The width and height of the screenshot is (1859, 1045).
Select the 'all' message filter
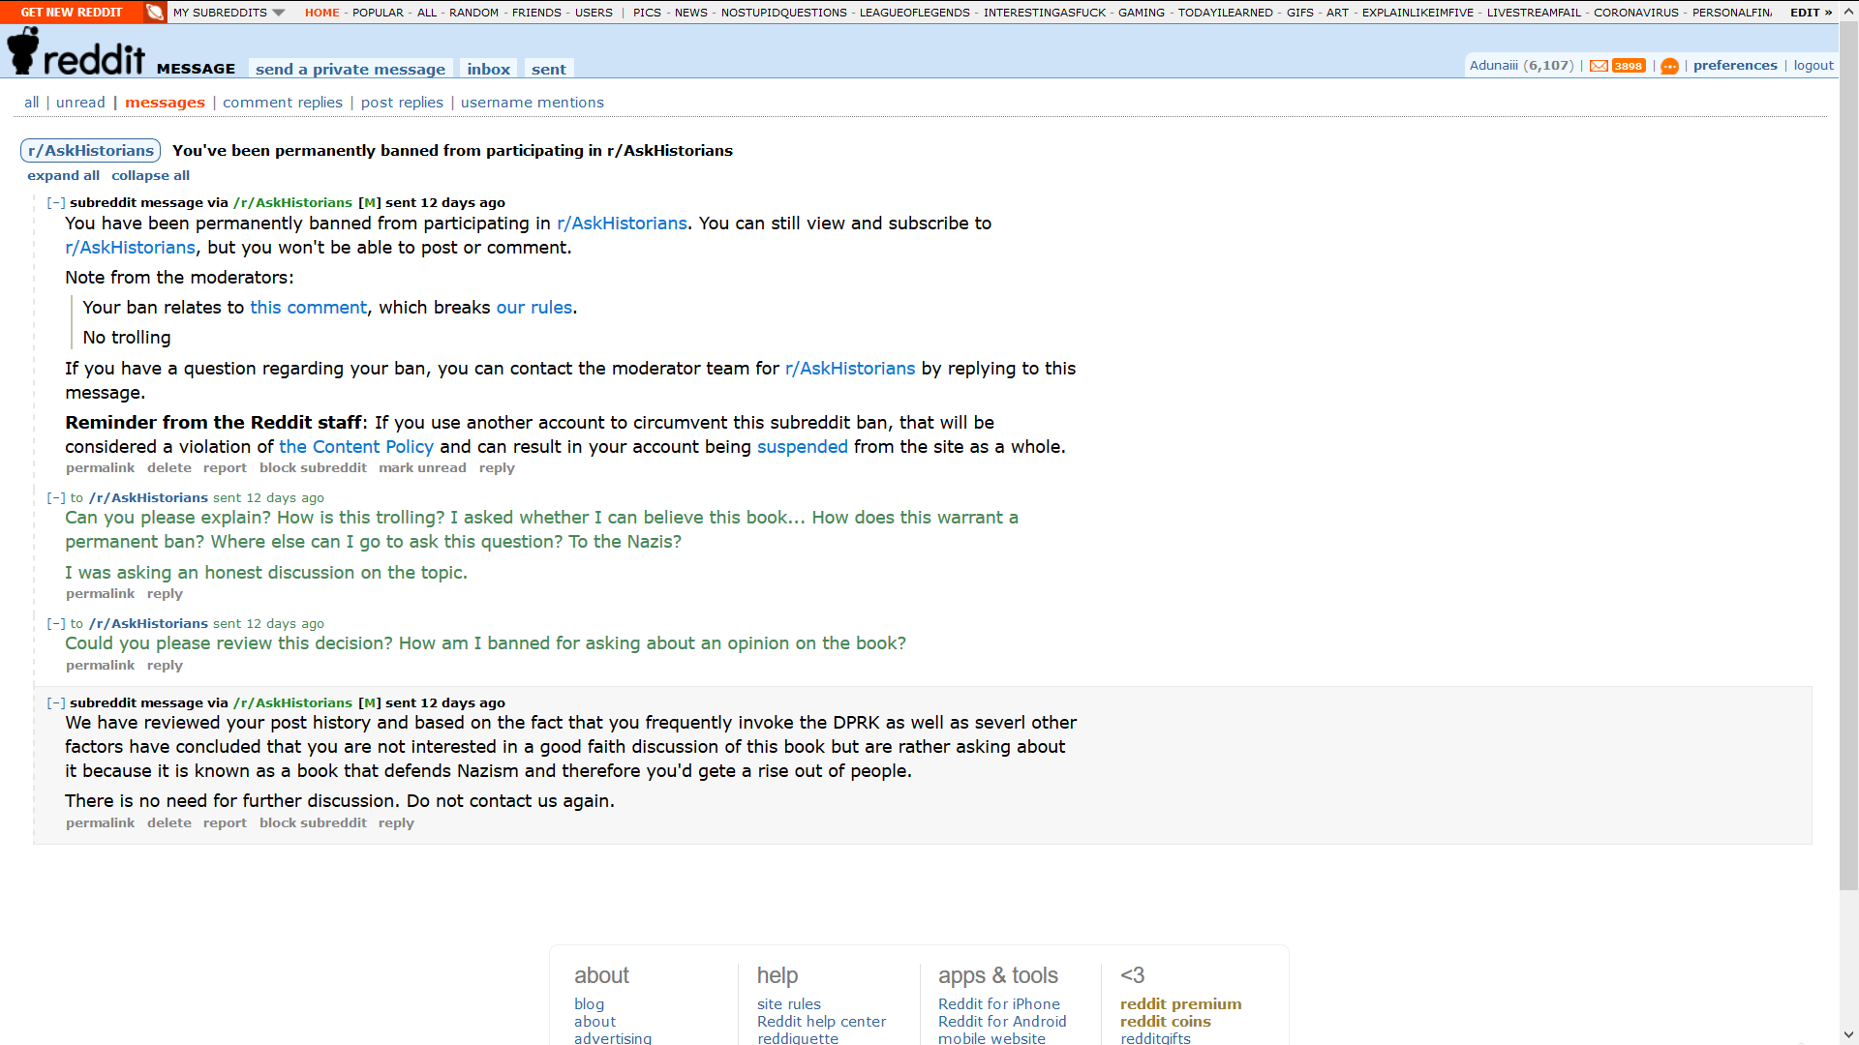click(32, 103)
